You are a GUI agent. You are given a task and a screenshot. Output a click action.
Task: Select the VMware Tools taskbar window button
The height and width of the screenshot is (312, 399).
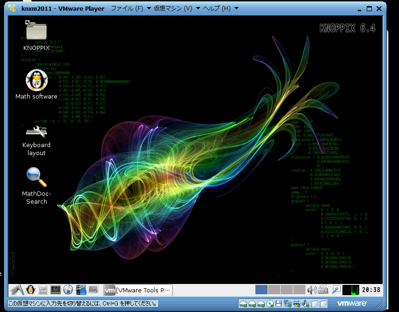tap(138, 290)
